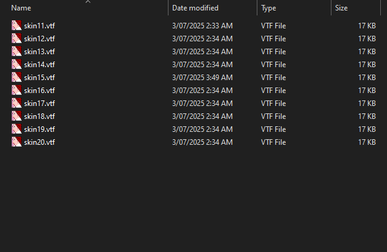Click the 3:49 AM modified date entry
The image size is (387, 252).
pyautogui.click(x=202, y=78)
